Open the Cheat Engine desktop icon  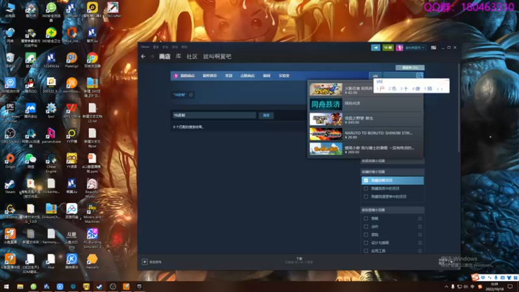51,163
